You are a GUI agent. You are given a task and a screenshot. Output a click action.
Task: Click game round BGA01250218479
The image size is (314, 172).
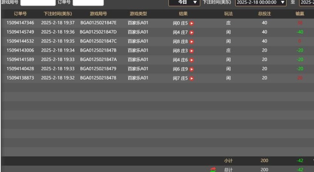pos(98,69)
